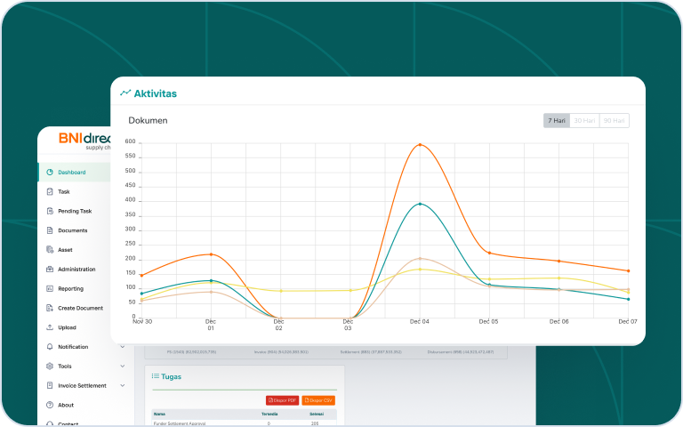Image resolution: width=683 pixels, height=427 pixels.
Task: Click the Pending Task icon
Action: pos(50,212)
